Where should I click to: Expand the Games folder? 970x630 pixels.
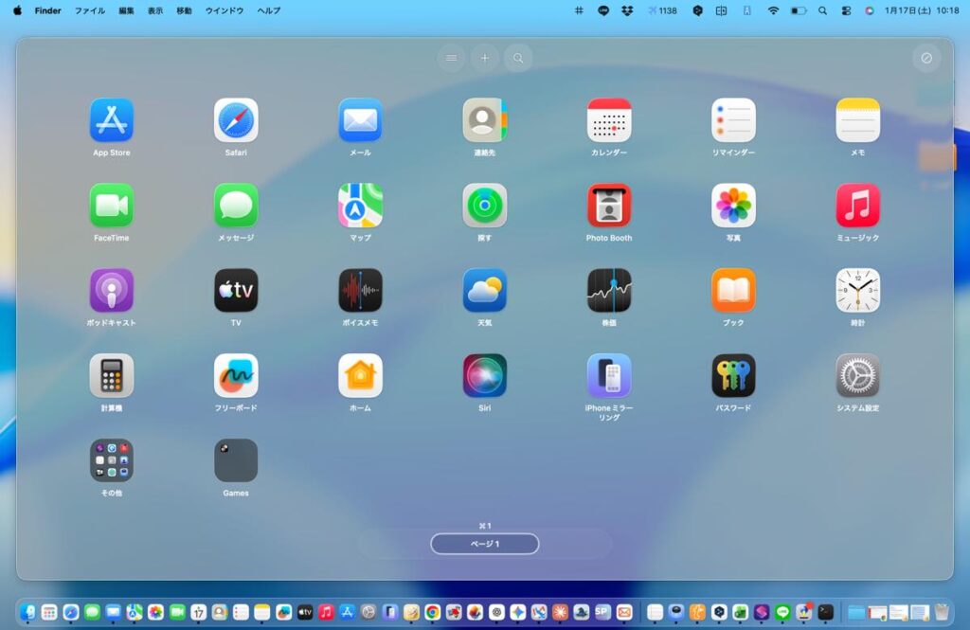click(236, 460)
